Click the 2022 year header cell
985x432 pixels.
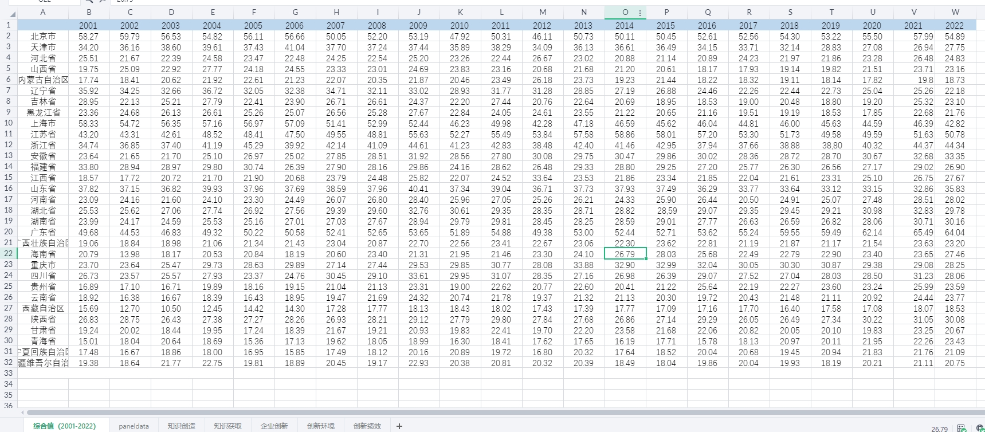coord(955,25)
